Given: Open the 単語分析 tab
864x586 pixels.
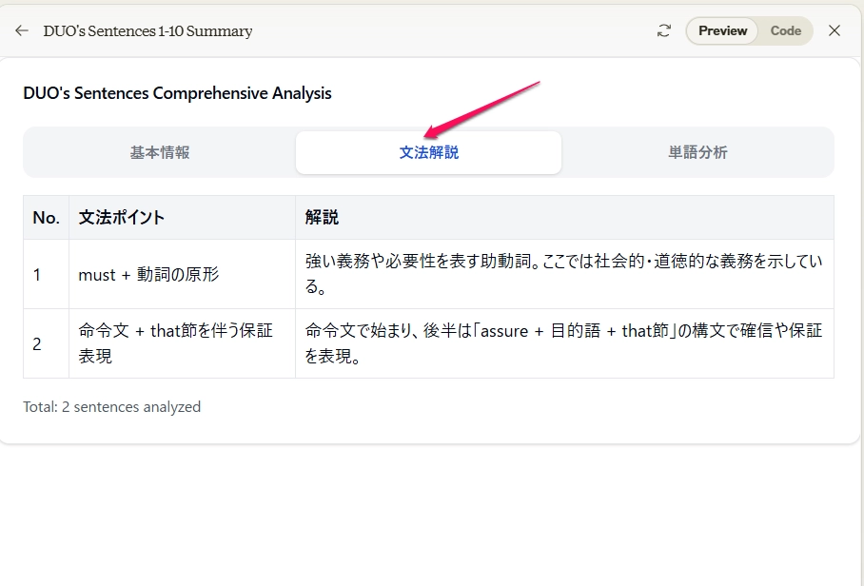Looking at the screenshot, I should pos(697,152).
